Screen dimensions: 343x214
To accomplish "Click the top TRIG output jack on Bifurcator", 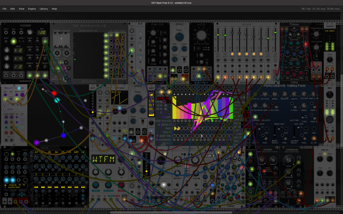I will click(x=123, y=35).
